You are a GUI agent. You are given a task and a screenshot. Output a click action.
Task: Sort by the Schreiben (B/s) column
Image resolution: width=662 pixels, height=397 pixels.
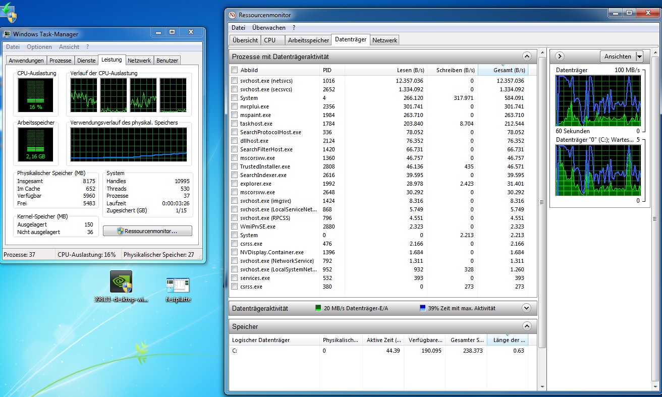(x=452, y=70)
